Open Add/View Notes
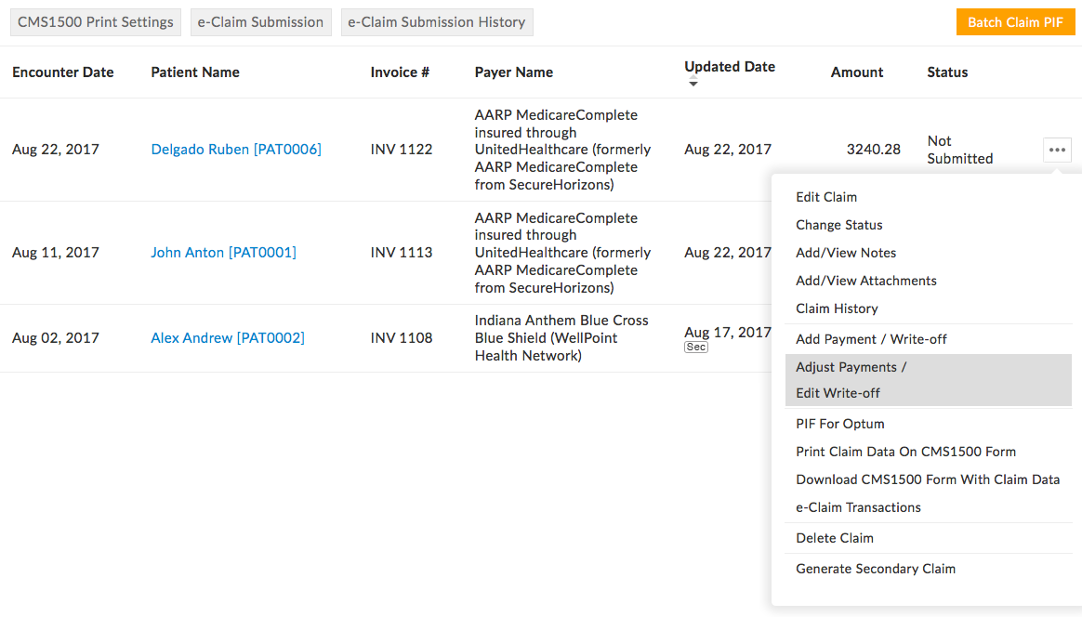 (x=846, y=252)
